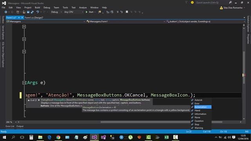
Task: Open the Mensagens project navigation dropdown
Action: click(45, 22)
